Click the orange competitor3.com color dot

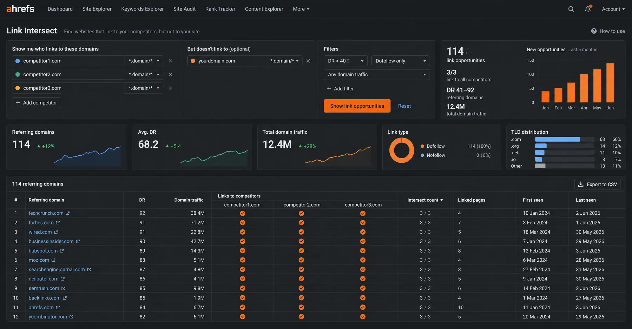(18, 88)
